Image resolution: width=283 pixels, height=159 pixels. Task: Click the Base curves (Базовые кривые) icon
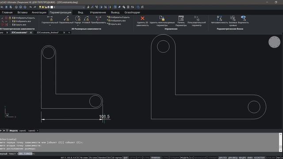[x=233, y=18]
